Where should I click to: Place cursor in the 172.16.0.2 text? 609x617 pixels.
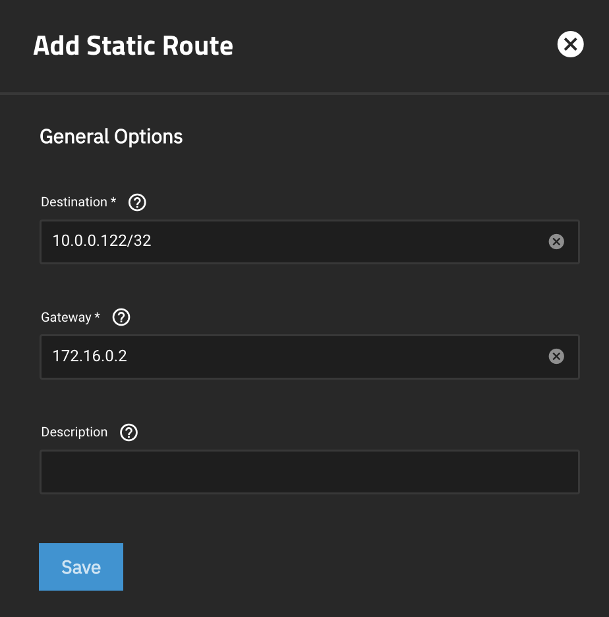[x=90, y=357]
